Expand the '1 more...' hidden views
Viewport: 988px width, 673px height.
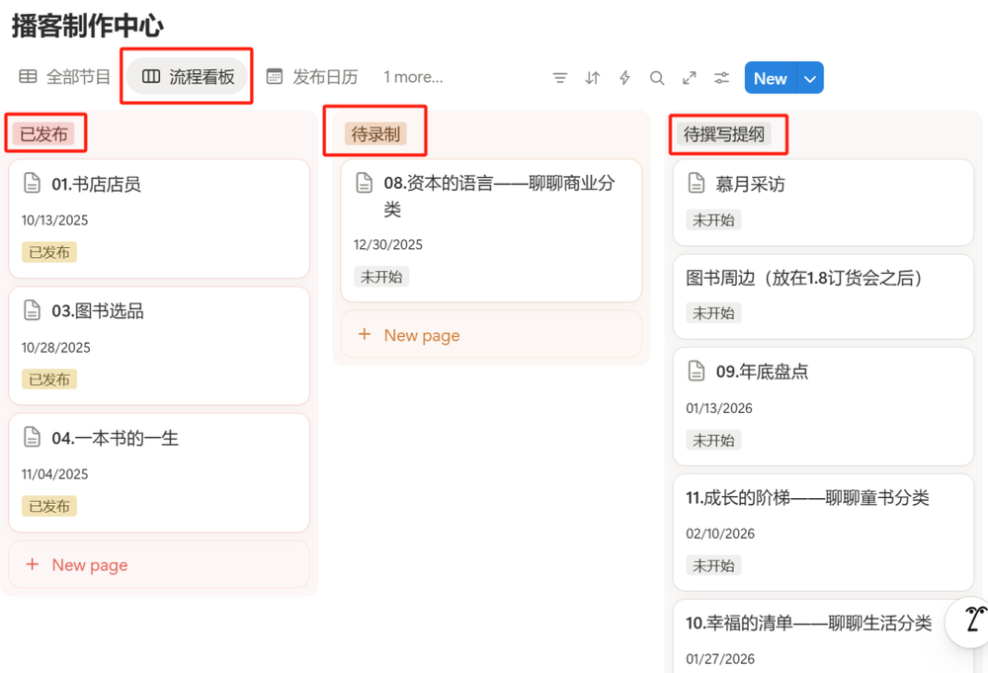tap(413, 77)
